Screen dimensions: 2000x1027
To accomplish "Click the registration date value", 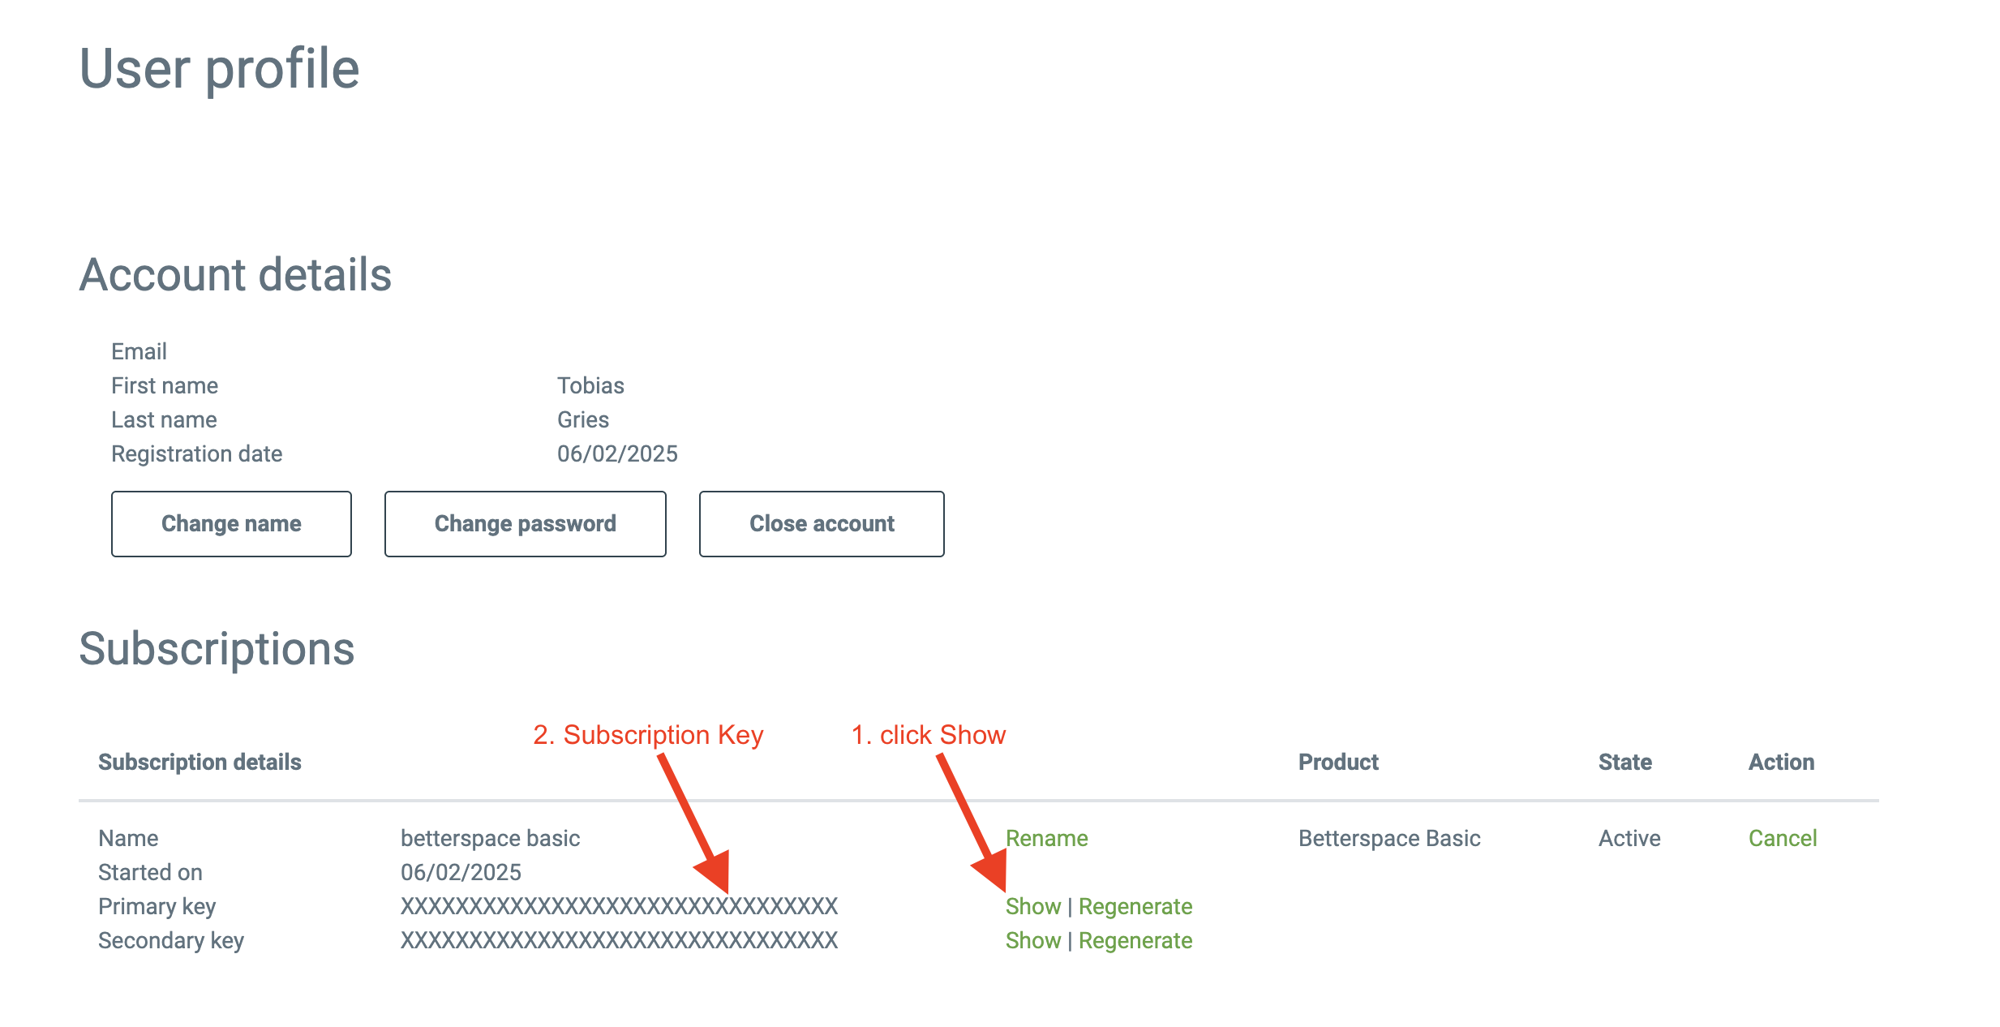I will tap(617, 453).
